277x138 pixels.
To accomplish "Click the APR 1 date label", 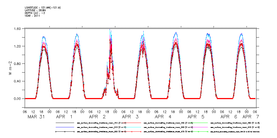I will [64, 117].
